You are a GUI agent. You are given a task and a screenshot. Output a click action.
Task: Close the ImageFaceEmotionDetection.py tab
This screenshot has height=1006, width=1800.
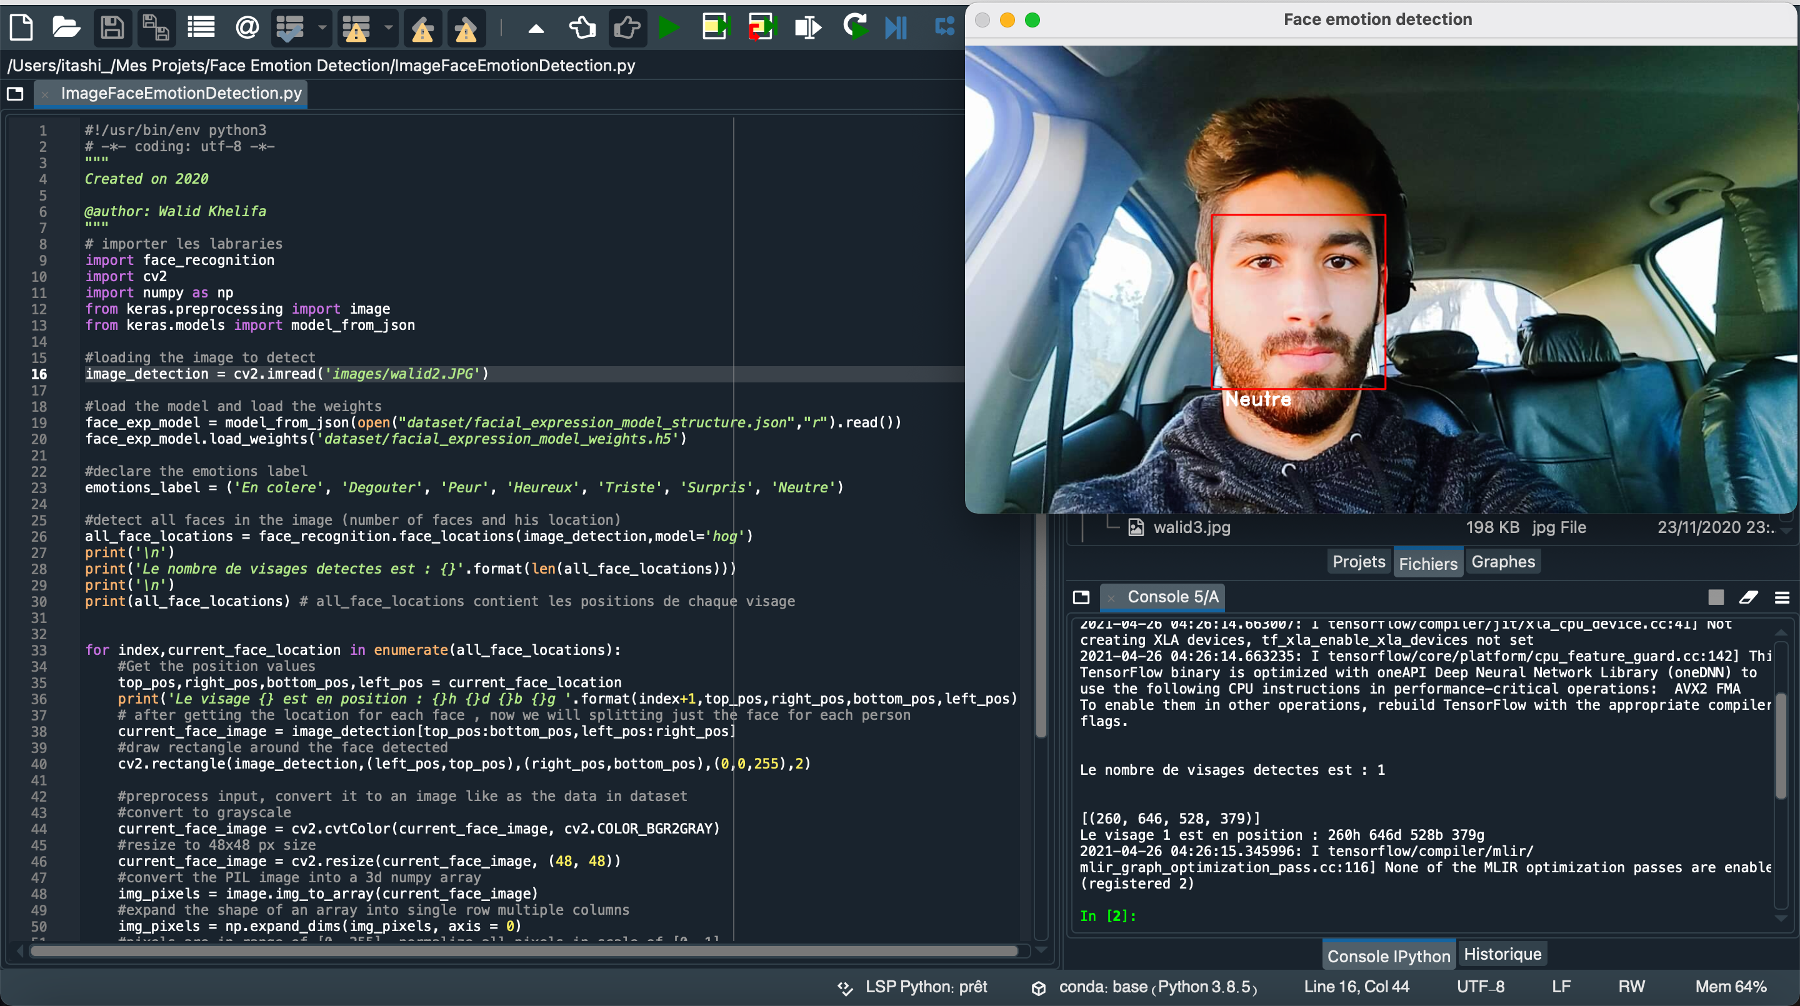tap(45, 94)
